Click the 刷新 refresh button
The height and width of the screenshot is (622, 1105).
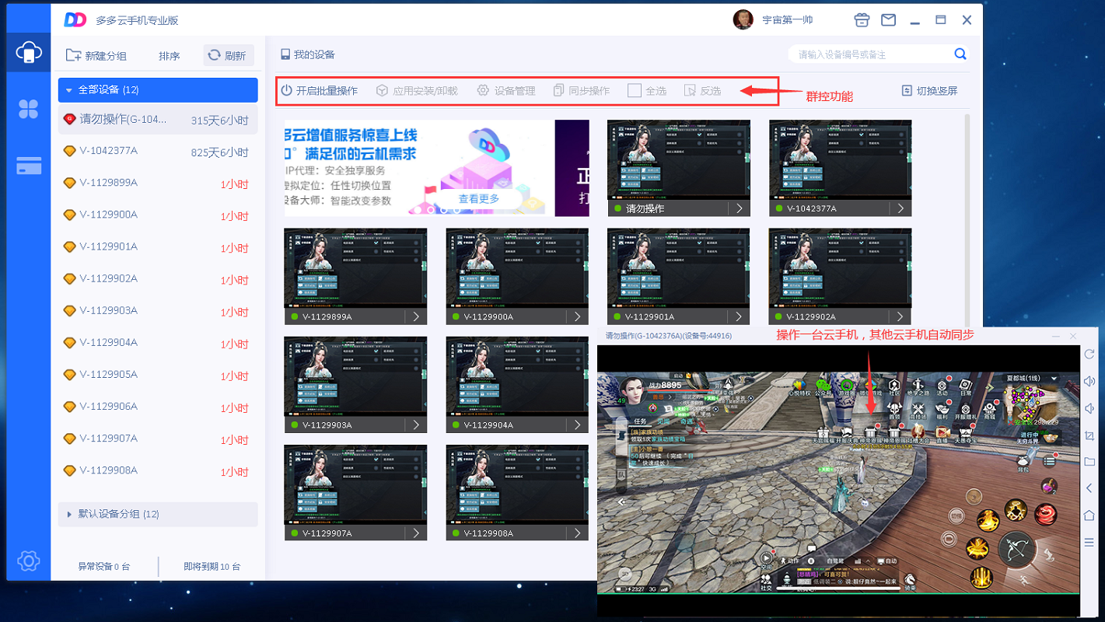(x=228, y=55)
